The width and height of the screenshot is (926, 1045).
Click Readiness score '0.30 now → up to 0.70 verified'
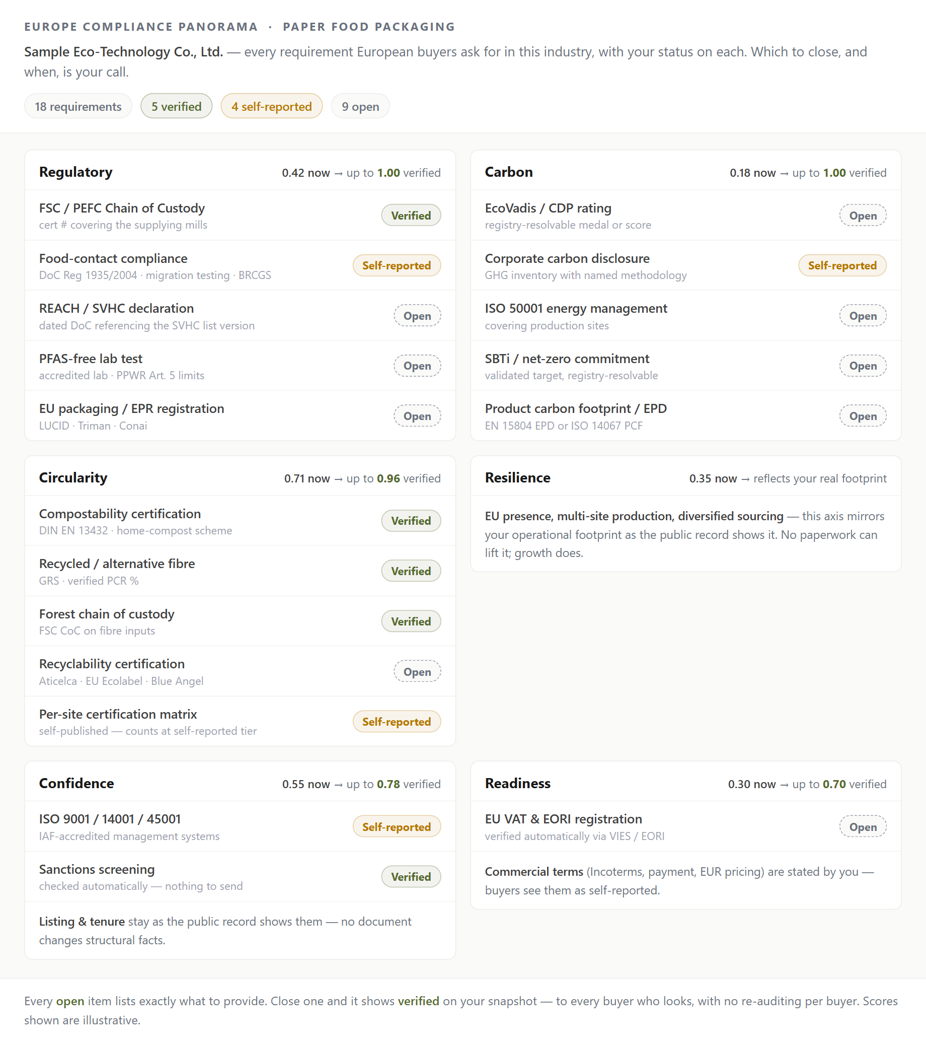tap(807, 784)
